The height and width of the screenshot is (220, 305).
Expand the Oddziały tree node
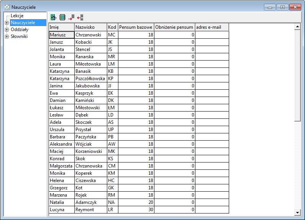tap(7, 30)
